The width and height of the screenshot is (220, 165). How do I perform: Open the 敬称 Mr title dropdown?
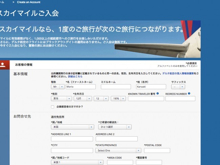click(58, 87)
